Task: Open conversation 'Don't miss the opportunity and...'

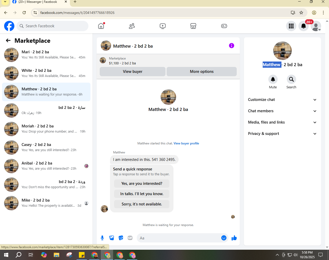Action: pyautogui.click(x=46, y=185)
